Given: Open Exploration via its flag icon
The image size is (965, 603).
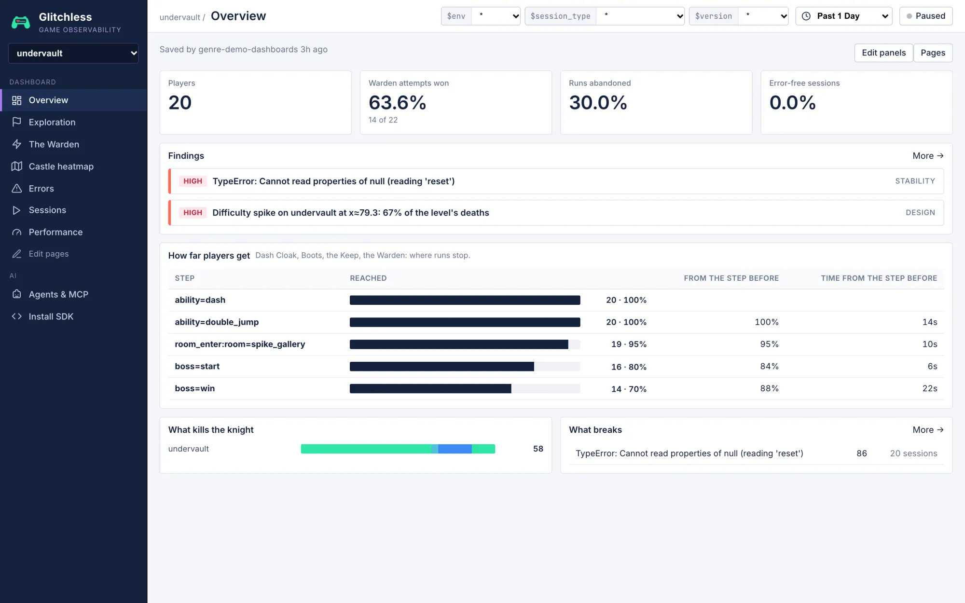Looking at the screenshot, I should click(x=17, y=122).
